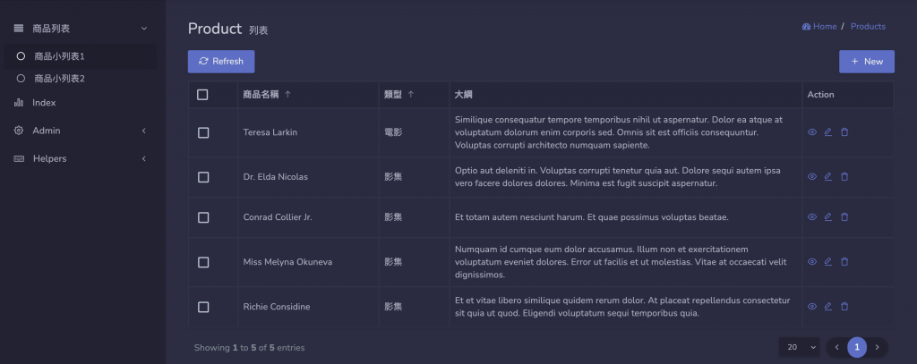Viewport: 917px width, 364px height.
Task: Click the edit pencil icon for Conrad Collier Jr.
Action: (x=828, y=217)
